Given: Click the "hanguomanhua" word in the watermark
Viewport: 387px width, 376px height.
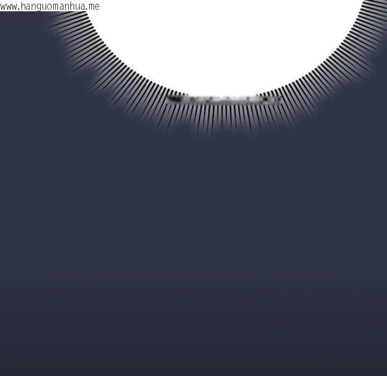Looking at the screenshot, I should tap(54, 6).
